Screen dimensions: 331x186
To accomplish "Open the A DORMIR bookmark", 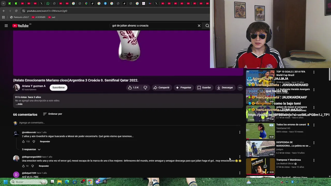I will pyautogui.click(x=39, y=17).
